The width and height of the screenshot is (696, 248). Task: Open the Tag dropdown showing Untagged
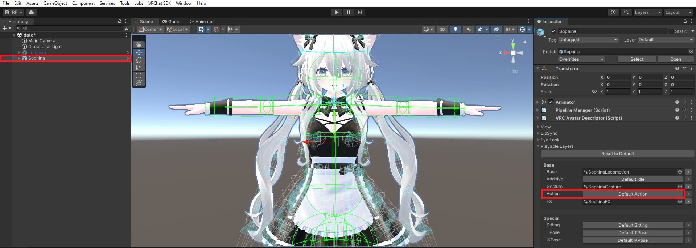tap(588, 40)
